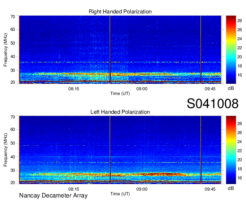Click the 20 MHz tick on the top plot
246x200 pixels.
click(13, 82)
